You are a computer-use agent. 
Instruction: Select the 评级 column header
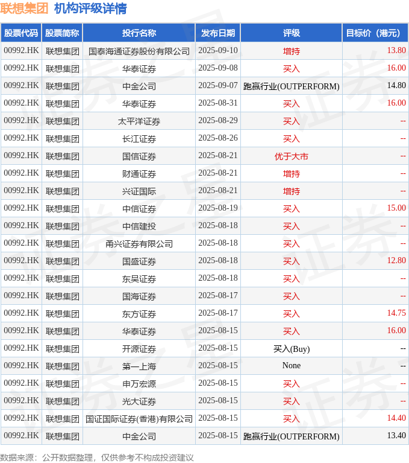click(x=292, y=33)
